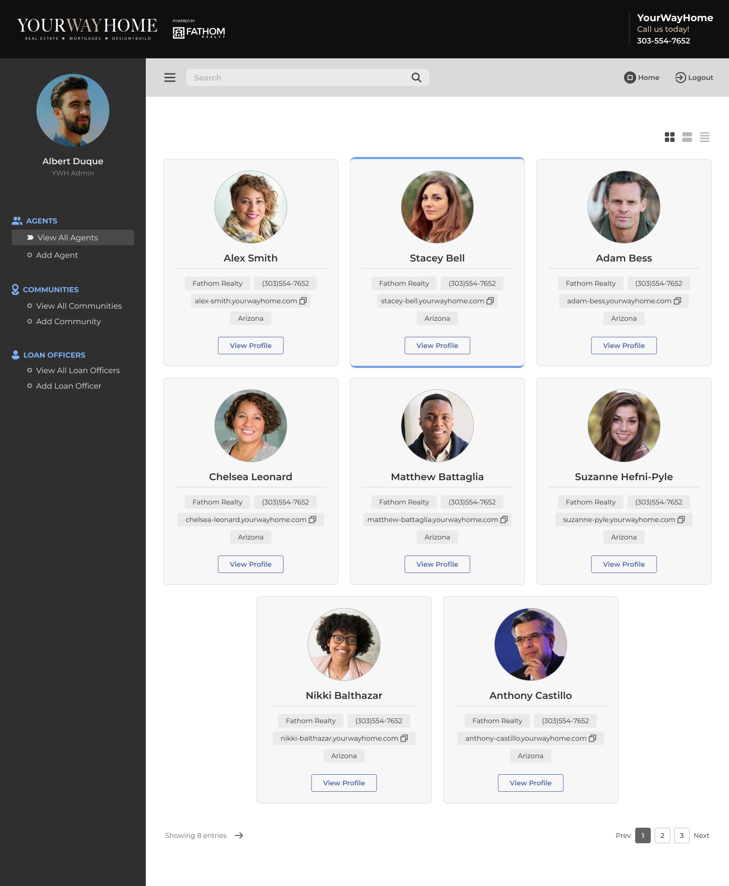729x886 pixels.
Task: Open View All Loan Officers
Action: point(78,370)
